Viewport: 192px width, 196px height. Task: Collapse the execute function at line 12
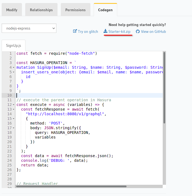pos(14,105)
